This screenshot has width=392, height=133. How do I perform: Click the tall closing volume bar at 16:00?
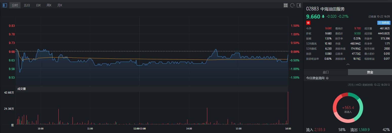tap(288, 108)
